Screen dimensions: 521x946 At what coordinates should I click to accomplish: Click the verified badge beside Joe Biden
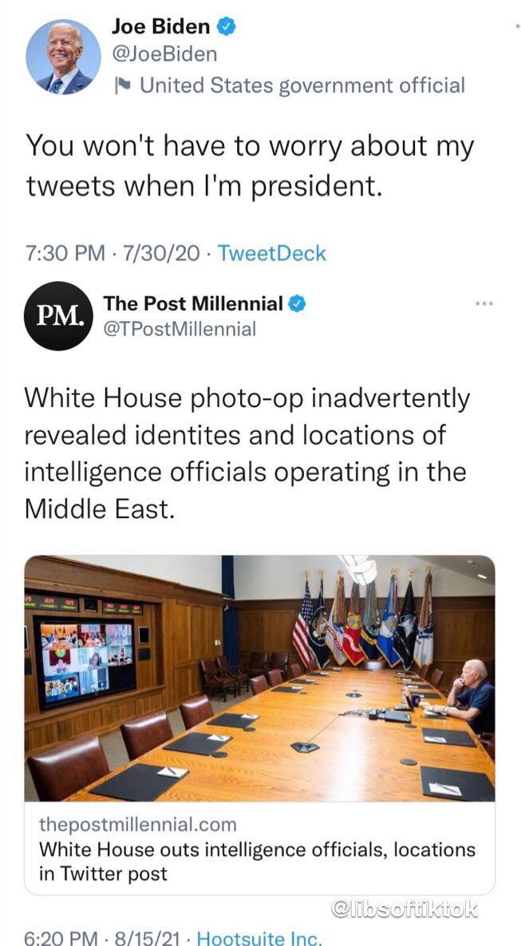[x=227, y=26]
